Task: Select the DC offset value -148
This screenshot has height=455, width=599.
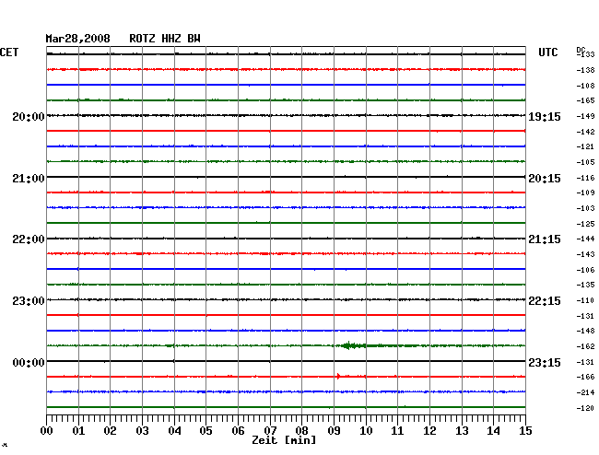Action: coord(585,331)
